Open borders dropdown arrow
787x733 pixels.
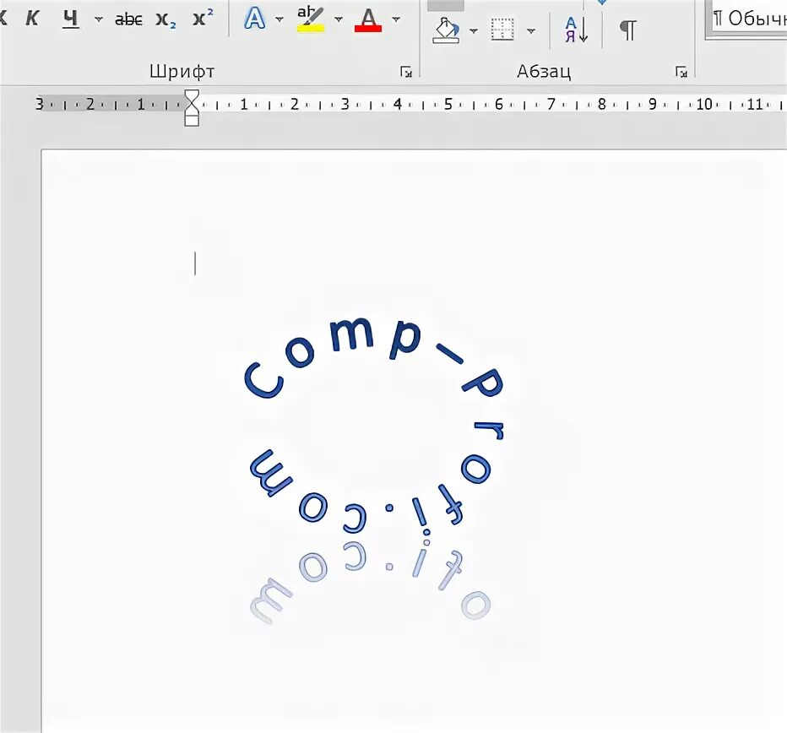(531, 31)
